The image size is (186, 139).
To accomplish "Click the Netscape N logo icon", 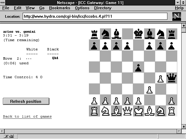I will click(176, 16).
